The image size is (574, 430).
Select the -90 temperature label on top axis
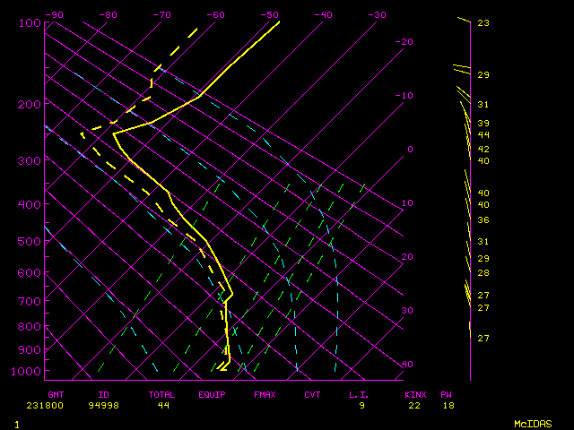click(54, 14)
